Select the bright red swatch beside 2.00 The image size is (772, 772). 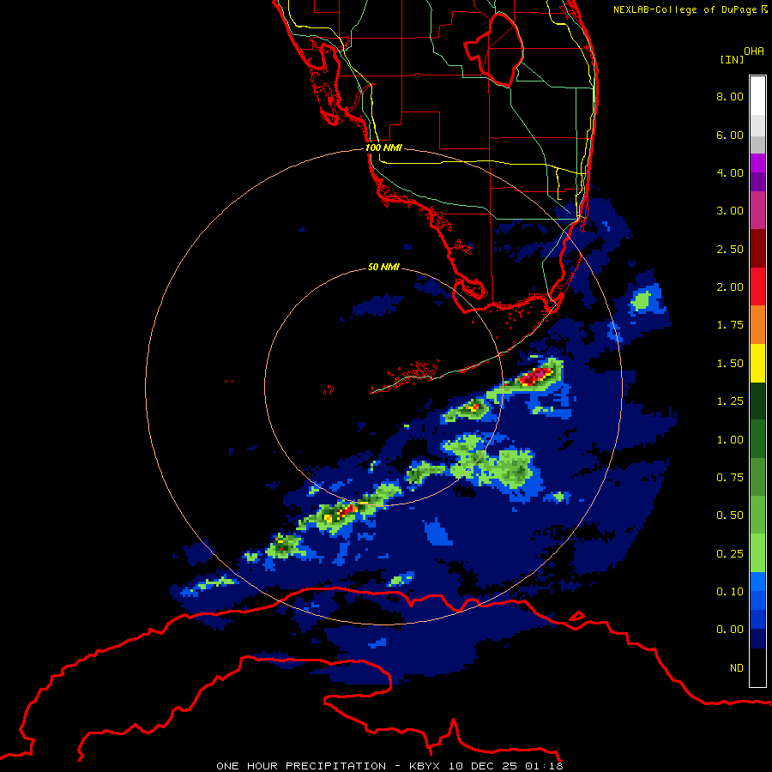pyautogui.click(x=757, y=286)
